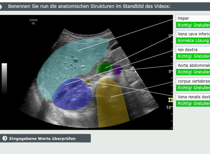Click 'Richtig! Gratuliere' feedback under Hepar
Viewport: 210px width, 154px height.
[193, 25]
